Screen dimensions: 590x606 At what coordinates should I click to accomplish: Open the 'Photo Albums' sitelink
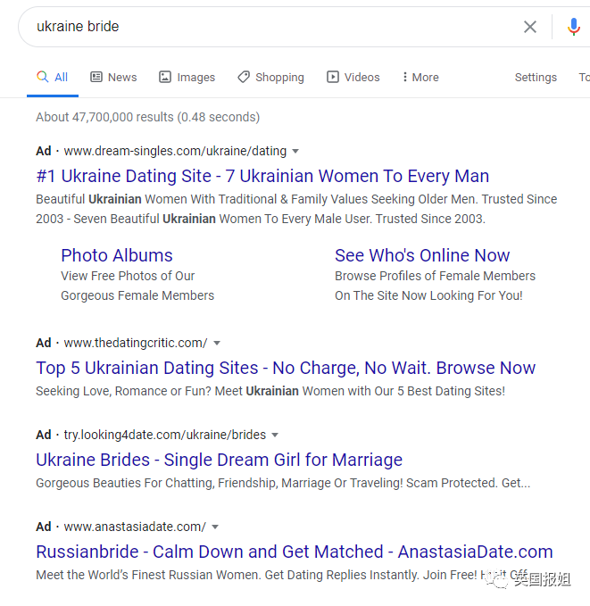click(117, 255)
